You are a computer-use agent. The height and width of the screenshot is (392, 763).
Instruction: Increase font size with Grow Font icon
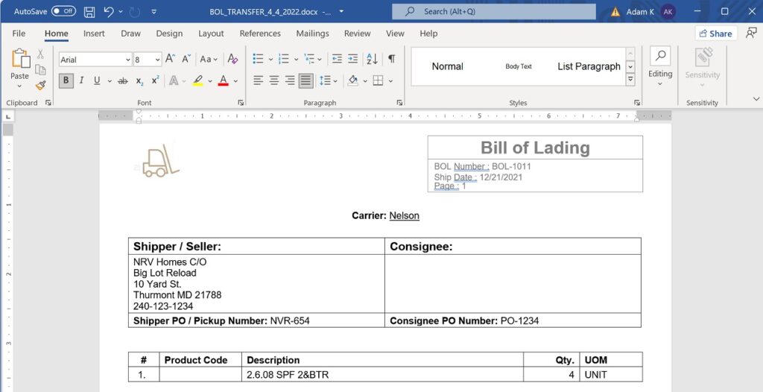pos(170,59)
